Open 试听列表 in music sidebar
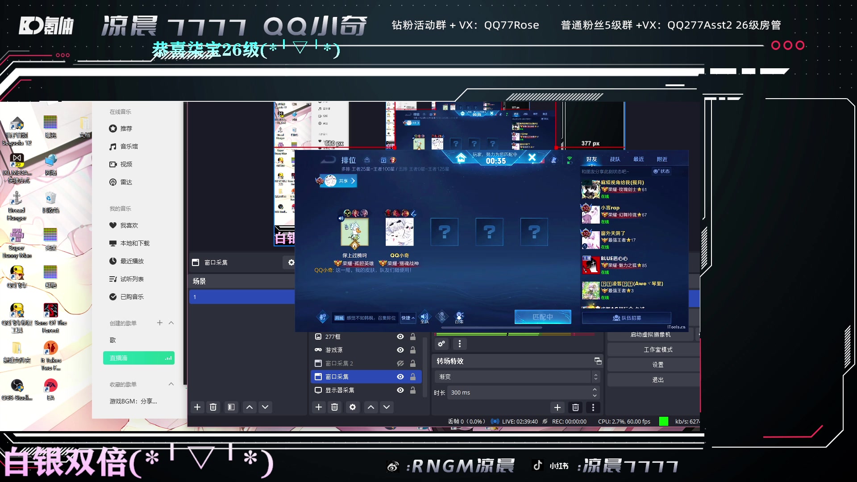The image size is (857, 482). [127, 279]
